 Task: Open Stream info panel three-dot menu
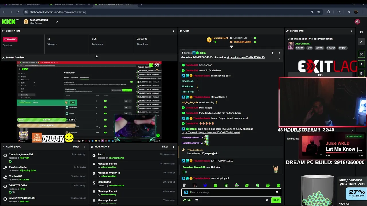point(351,31)
